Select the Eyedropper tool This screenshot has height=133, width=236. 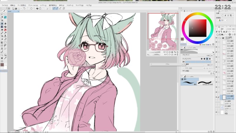point(5,58)
